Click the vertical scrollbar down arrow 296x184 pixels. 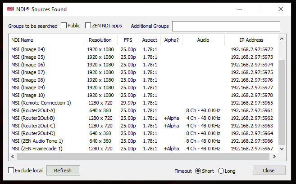(282, 149)
